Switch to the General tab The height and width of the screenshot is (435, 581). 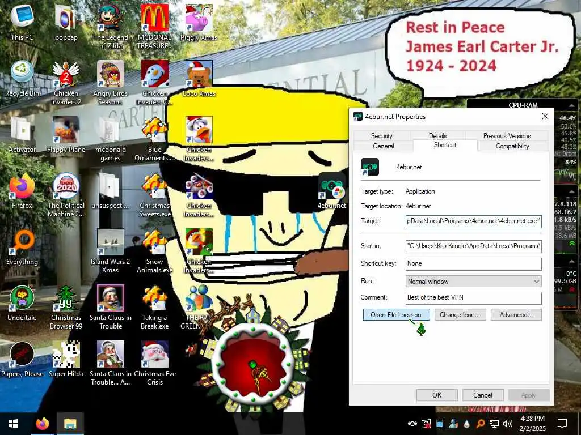click(384, 146)
